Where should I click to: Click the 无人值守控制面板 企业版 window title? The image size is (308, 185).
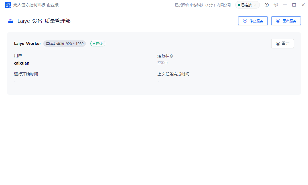pyautogui.click(x=36, y=5)
